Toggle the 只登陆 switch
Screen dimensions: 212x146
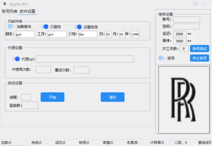[45, 27]
